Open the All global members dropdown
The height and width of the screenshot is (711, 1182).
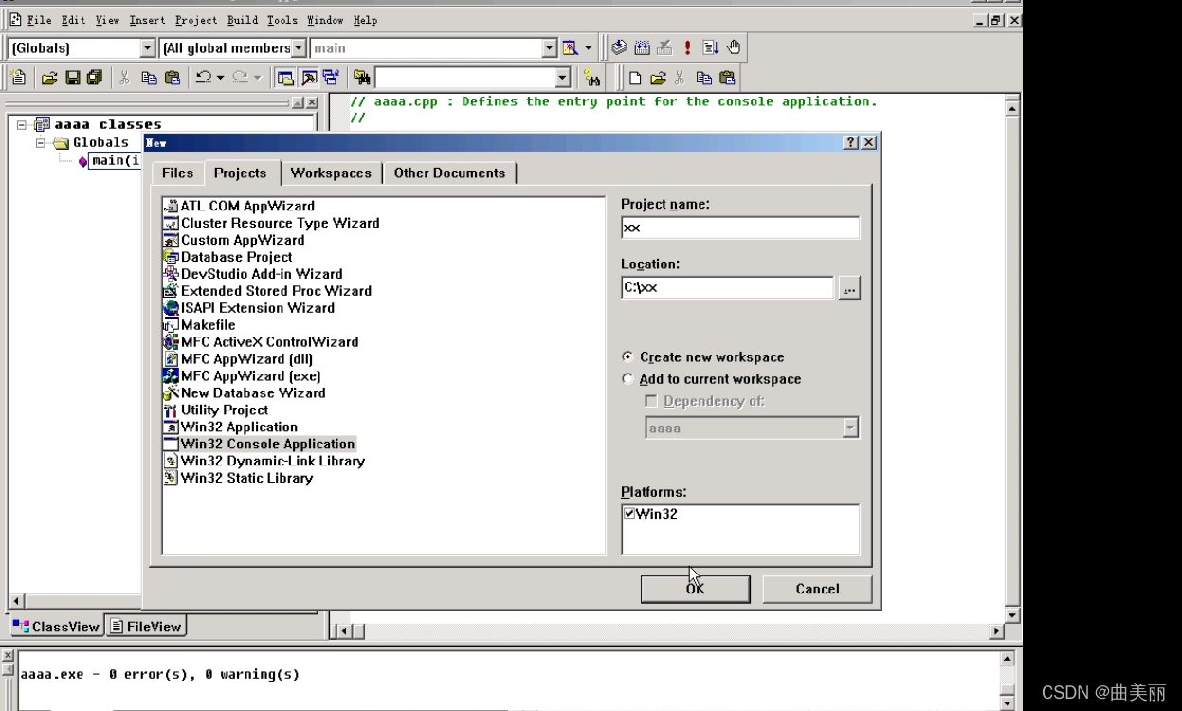(299, 47)
